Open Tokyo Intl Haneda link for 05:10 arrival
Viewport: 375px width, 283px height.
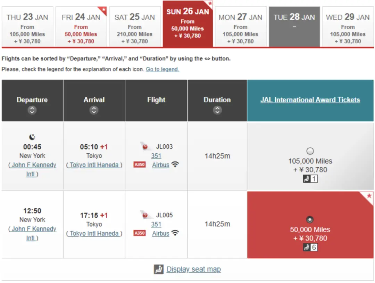(94, 165)
